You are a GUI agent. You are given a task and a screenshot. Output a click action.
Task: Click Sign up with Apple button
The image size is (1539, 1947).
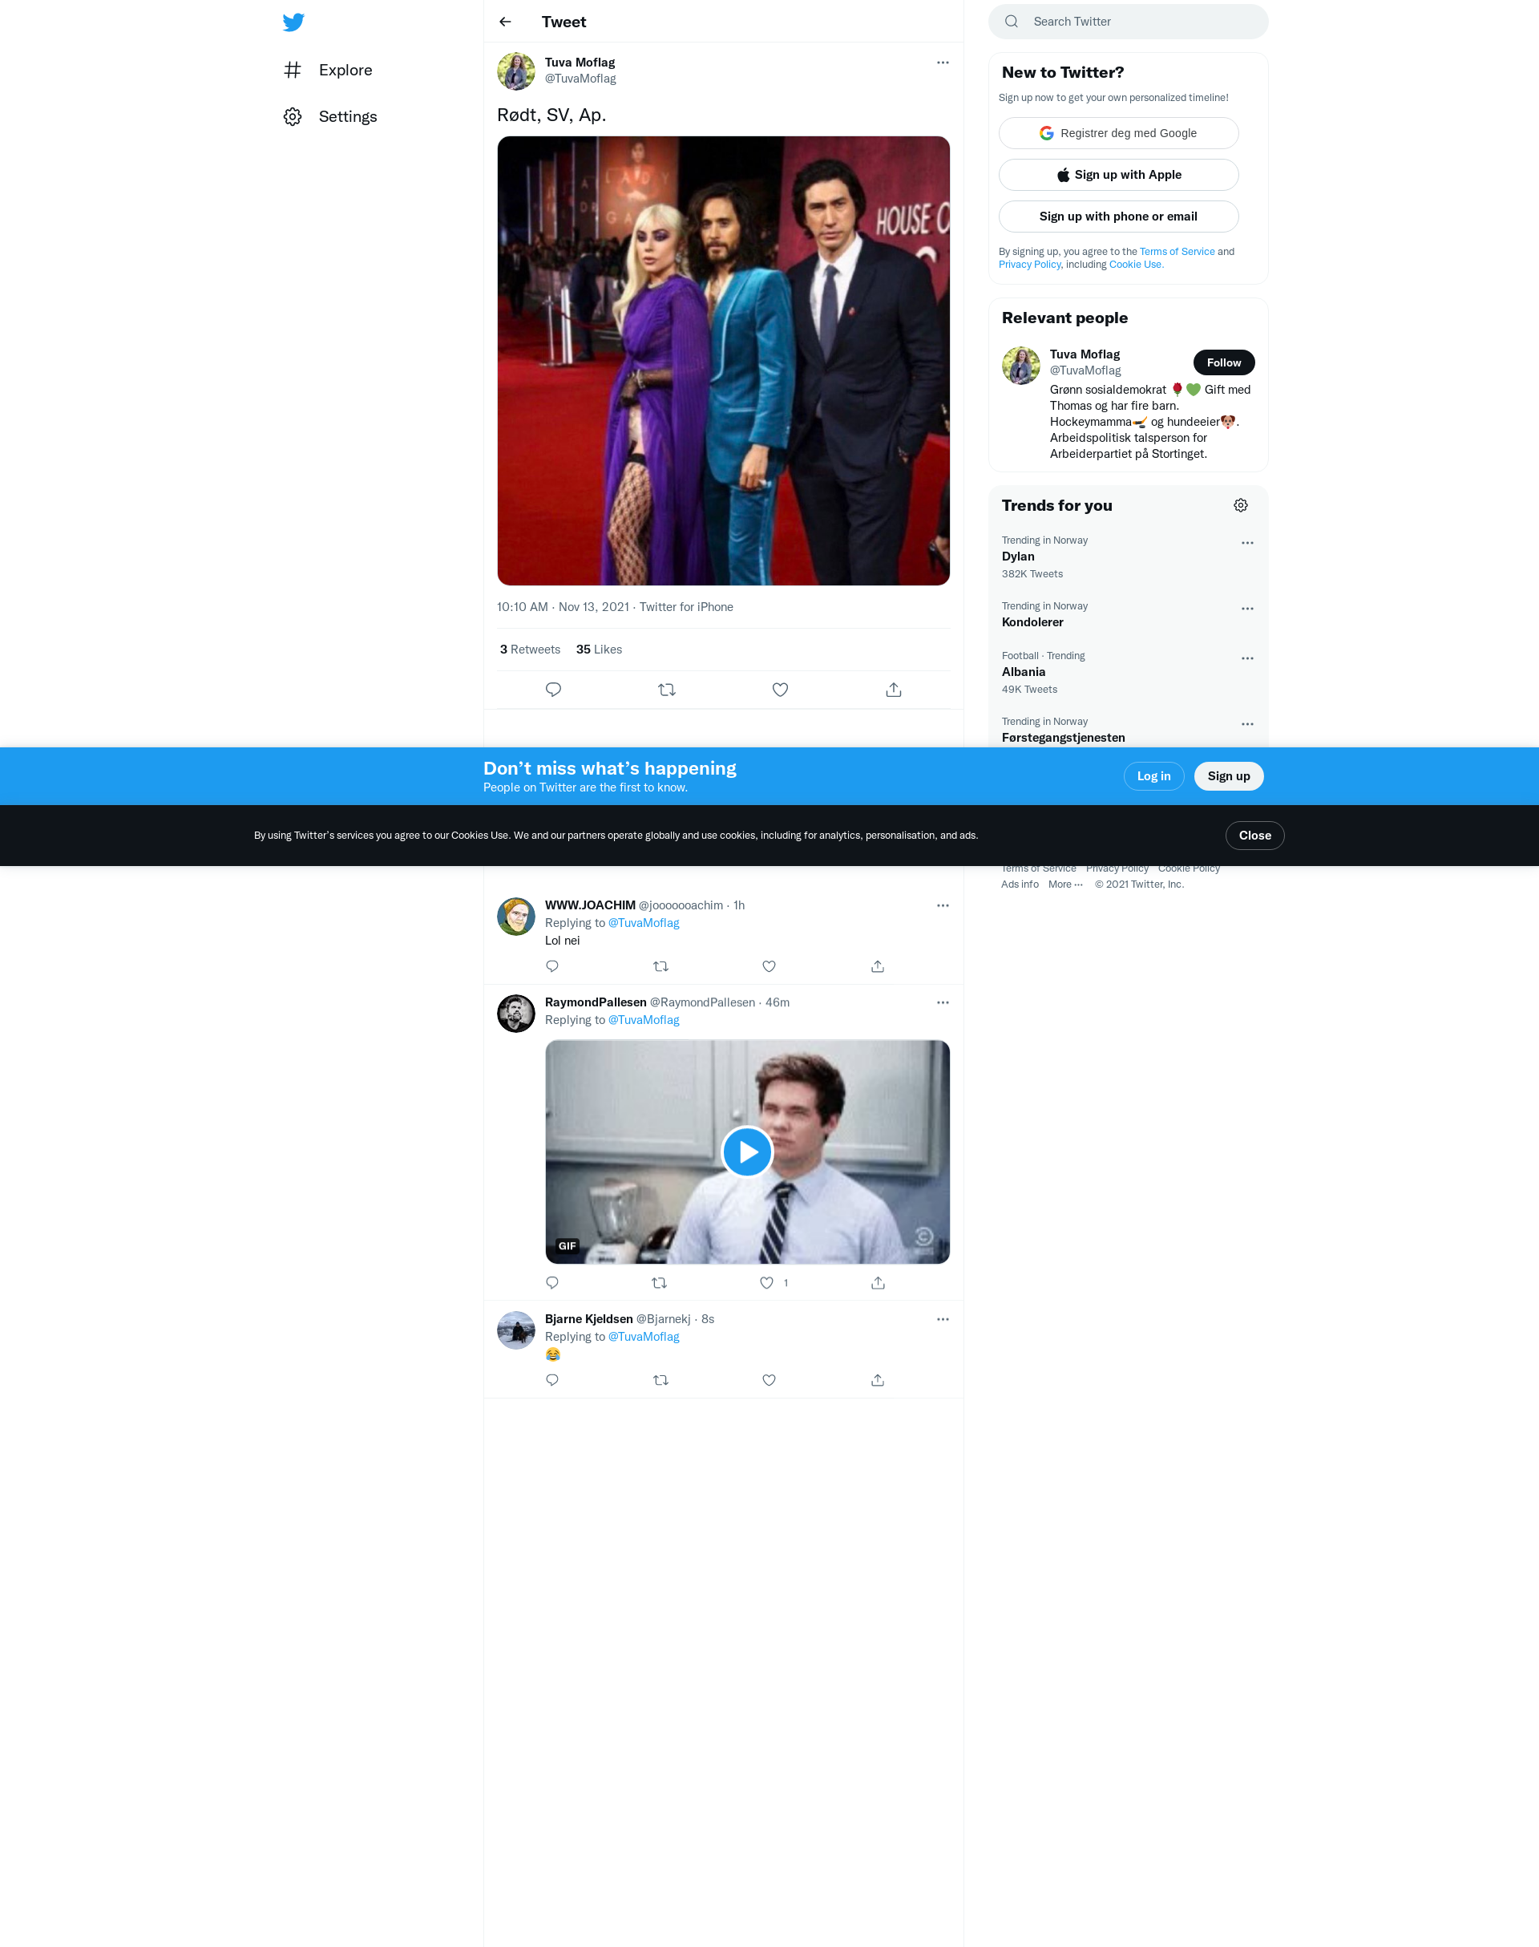(x=1118, y=175)
